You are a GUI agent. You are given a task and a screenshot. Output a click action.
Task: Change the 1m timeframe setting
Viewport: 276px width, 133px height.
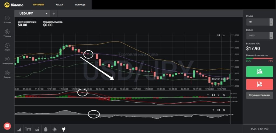[28, 129]
